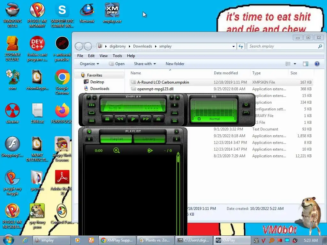Click the Search xmplay input field

pyautogui.click(x=285, y=46)
